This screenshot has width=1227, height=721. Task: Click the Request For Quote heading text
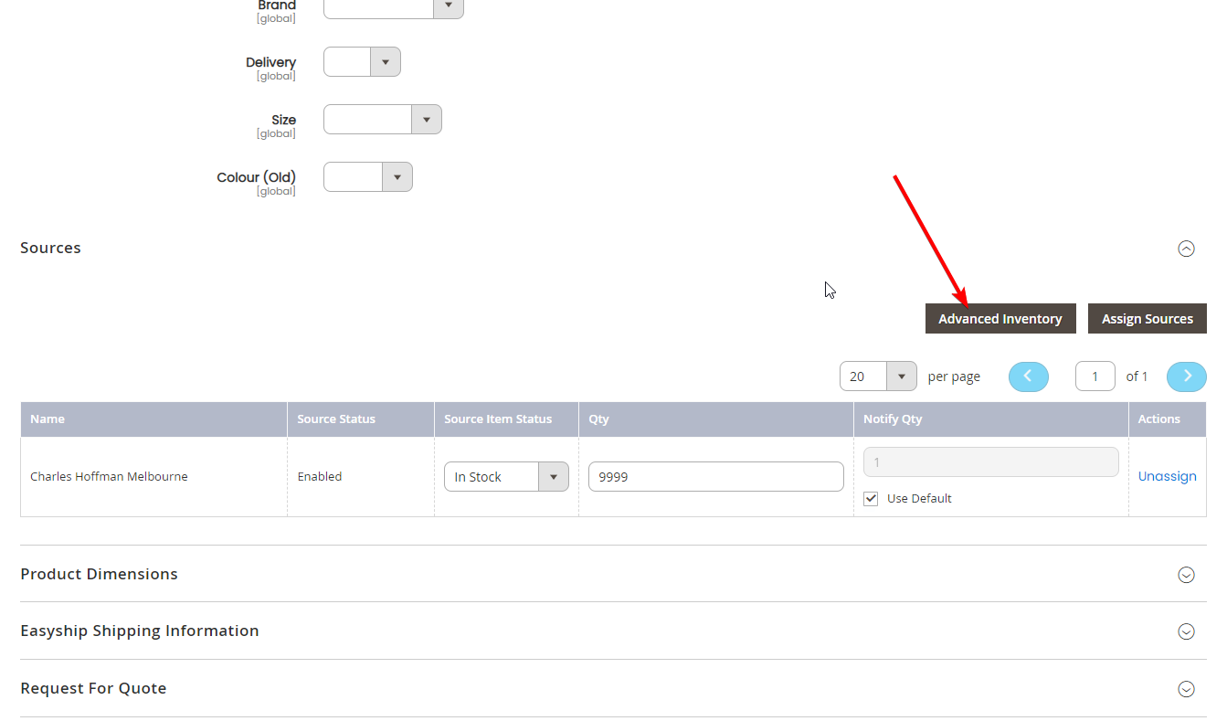pos(93,688)
